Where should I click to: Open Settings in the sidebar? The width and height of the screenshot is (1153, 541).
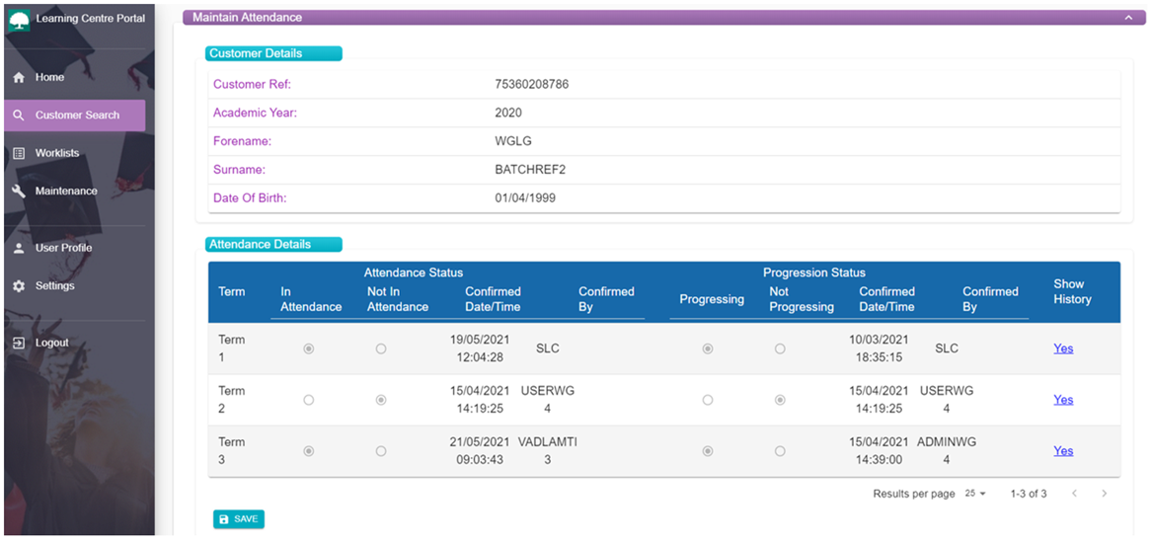pos(75,286)
